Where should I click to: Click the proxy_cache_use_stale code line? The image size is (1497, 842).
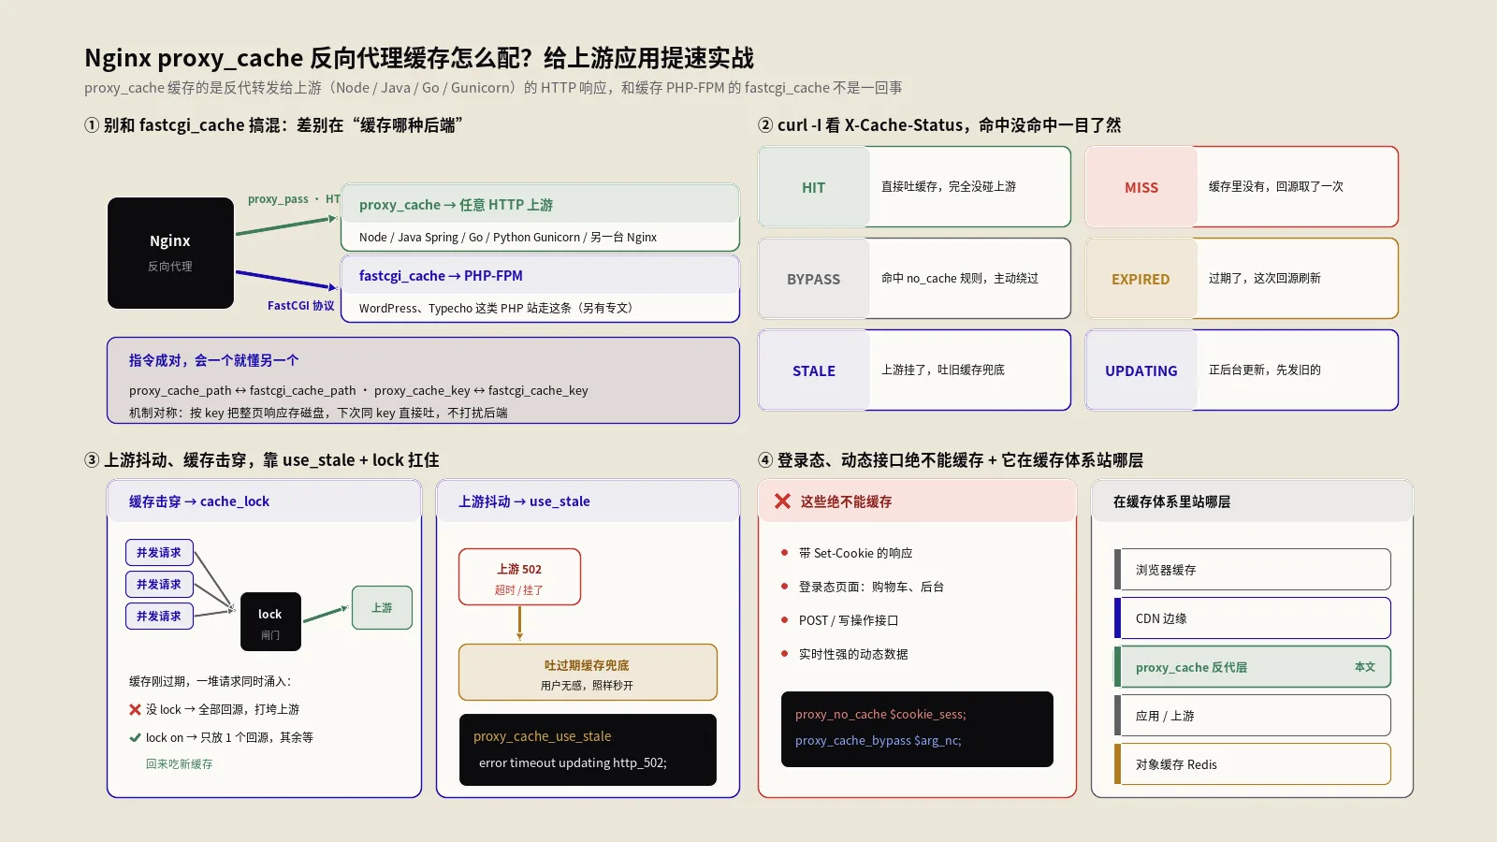tap(542, 736)
